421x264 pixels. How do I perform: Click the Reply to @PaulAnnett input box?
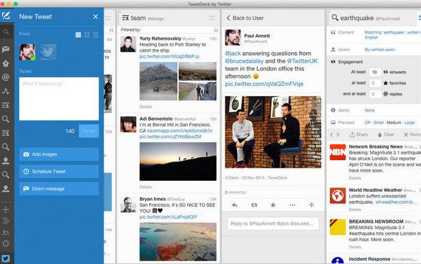[273, 223]
